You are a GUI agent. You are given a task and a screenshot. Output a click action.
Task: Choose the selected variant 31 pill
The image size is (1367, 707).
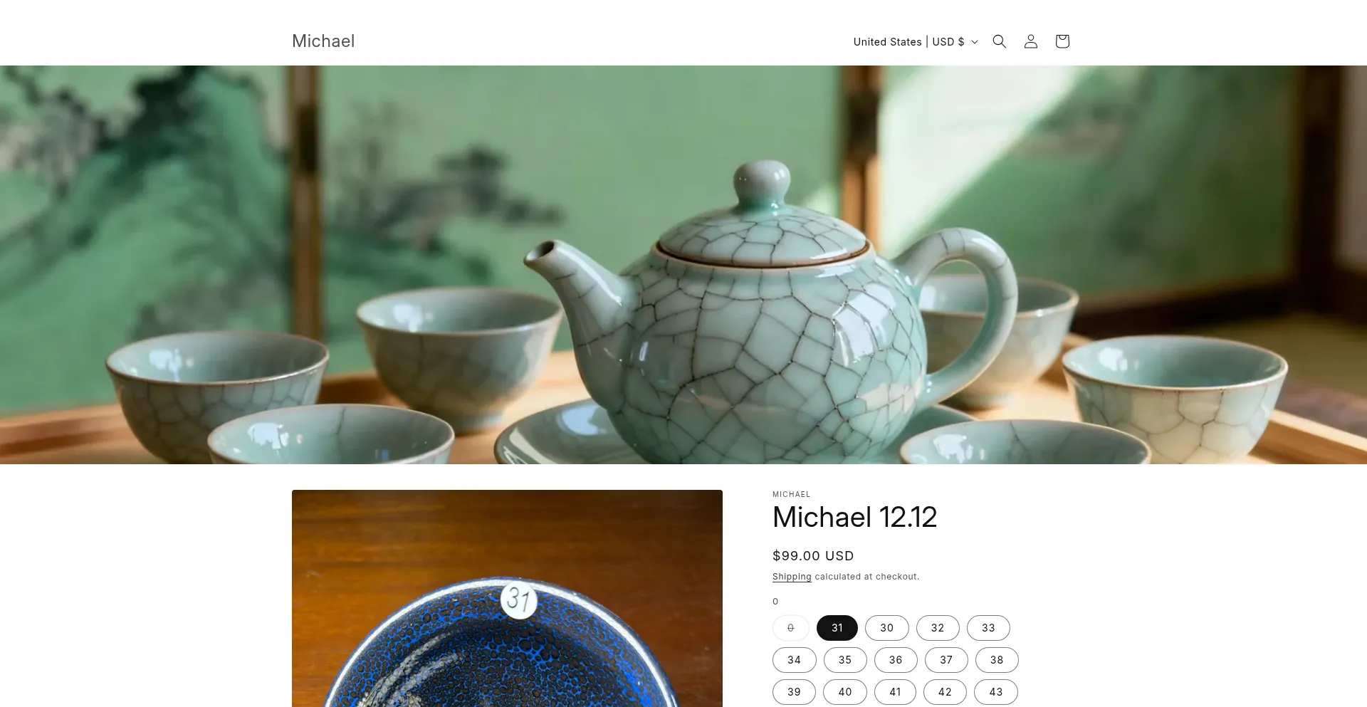click(837, 628)
